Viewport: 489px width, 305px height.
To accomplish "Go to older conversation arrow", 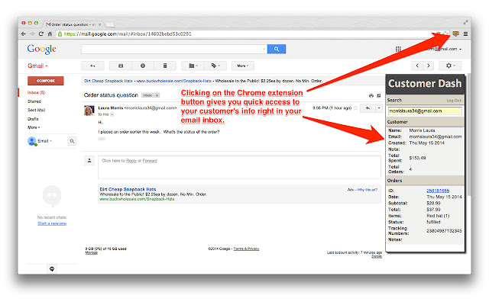I will coord(429,66).
